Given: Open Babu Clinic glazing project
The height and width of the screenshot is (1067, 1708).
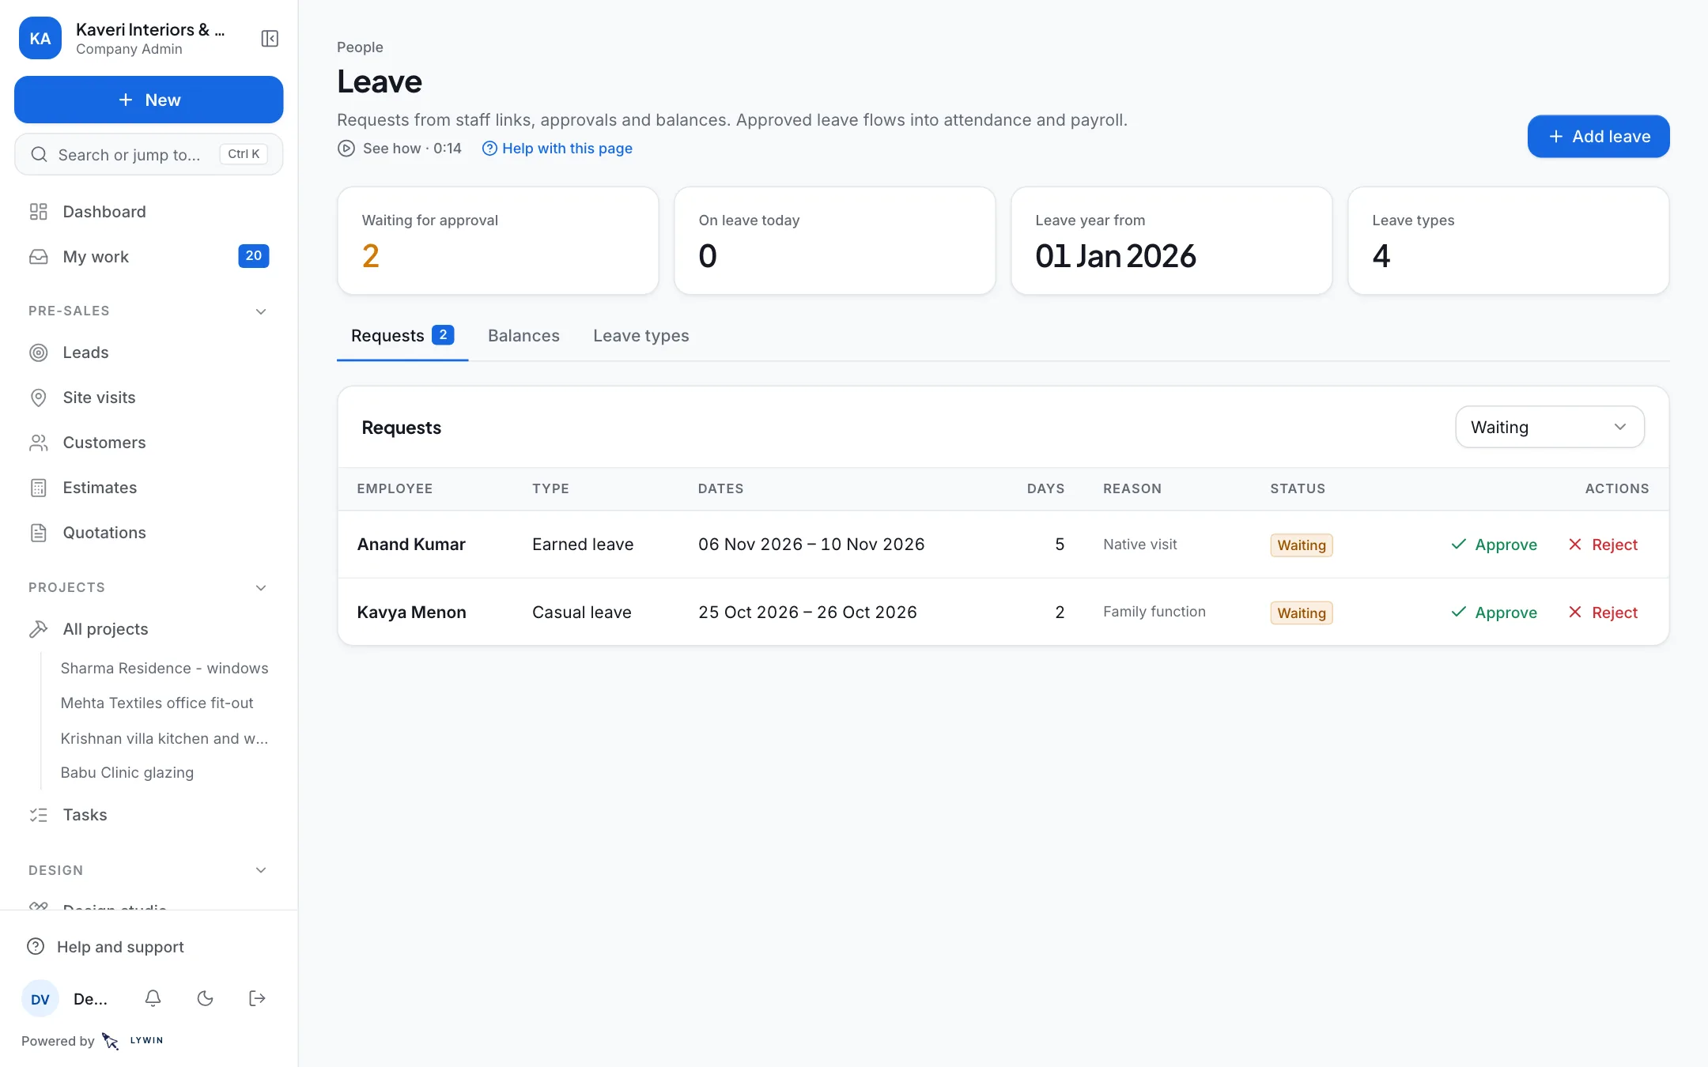Looking at the screenshot, I should 127,773.
